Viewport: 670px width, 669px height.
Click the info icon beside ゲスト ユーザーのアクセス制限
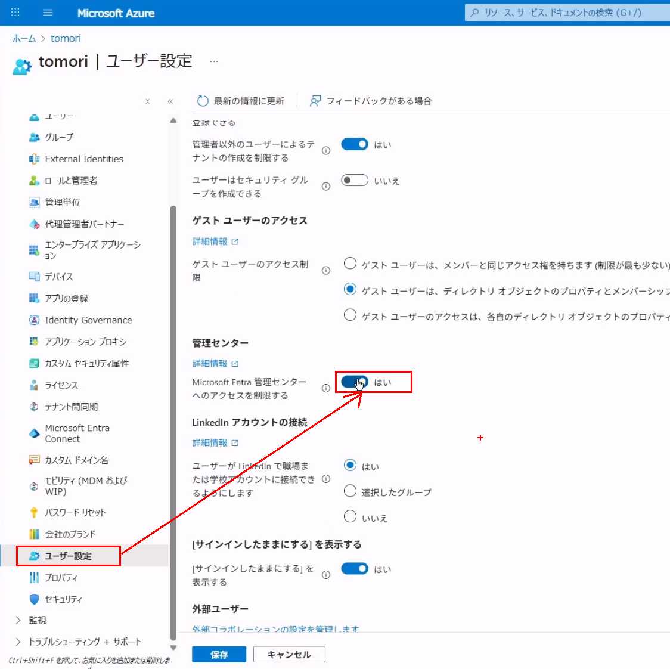tap(326, 271)
